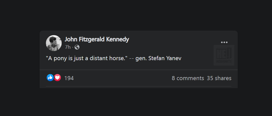
Task: Click the red heart Love reaction icon
Action: (58, 78)
